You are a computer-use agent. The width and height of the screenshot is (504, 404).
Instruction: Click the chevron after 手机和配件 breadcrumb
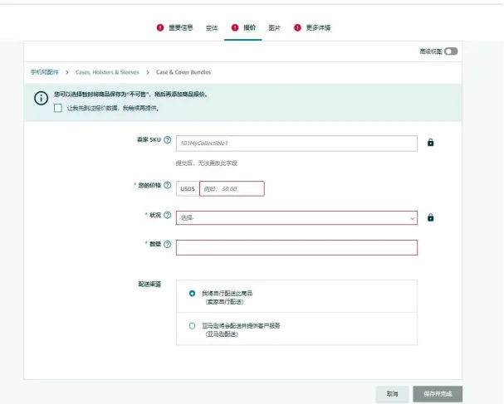[x=67, y=72]
